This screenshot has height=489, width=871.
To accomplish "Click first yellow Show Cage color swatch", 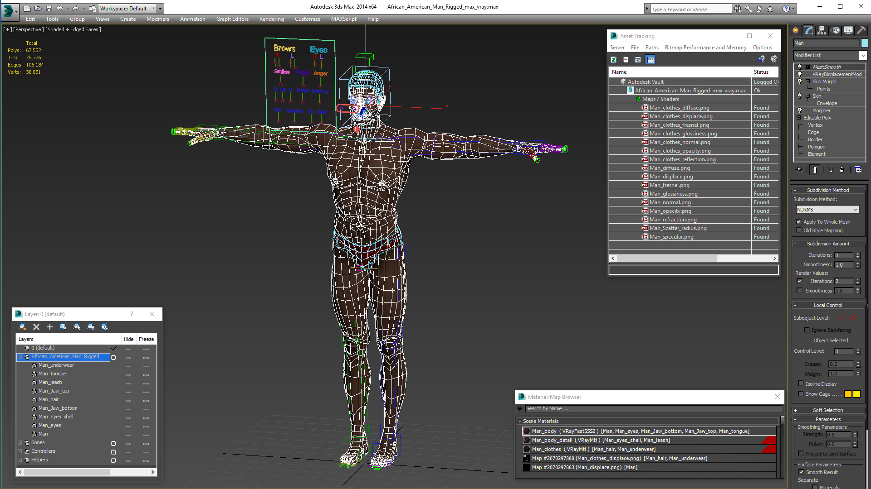I will click(x=848, y=394).
